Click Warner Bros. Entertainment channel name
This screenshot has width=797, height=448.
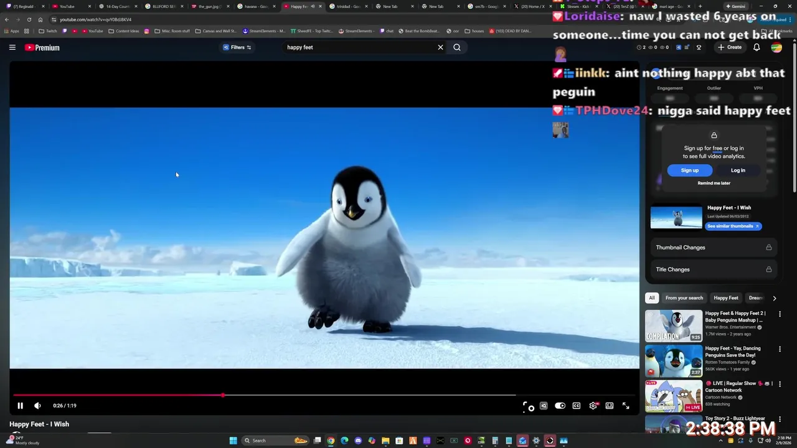coord(730,327)
